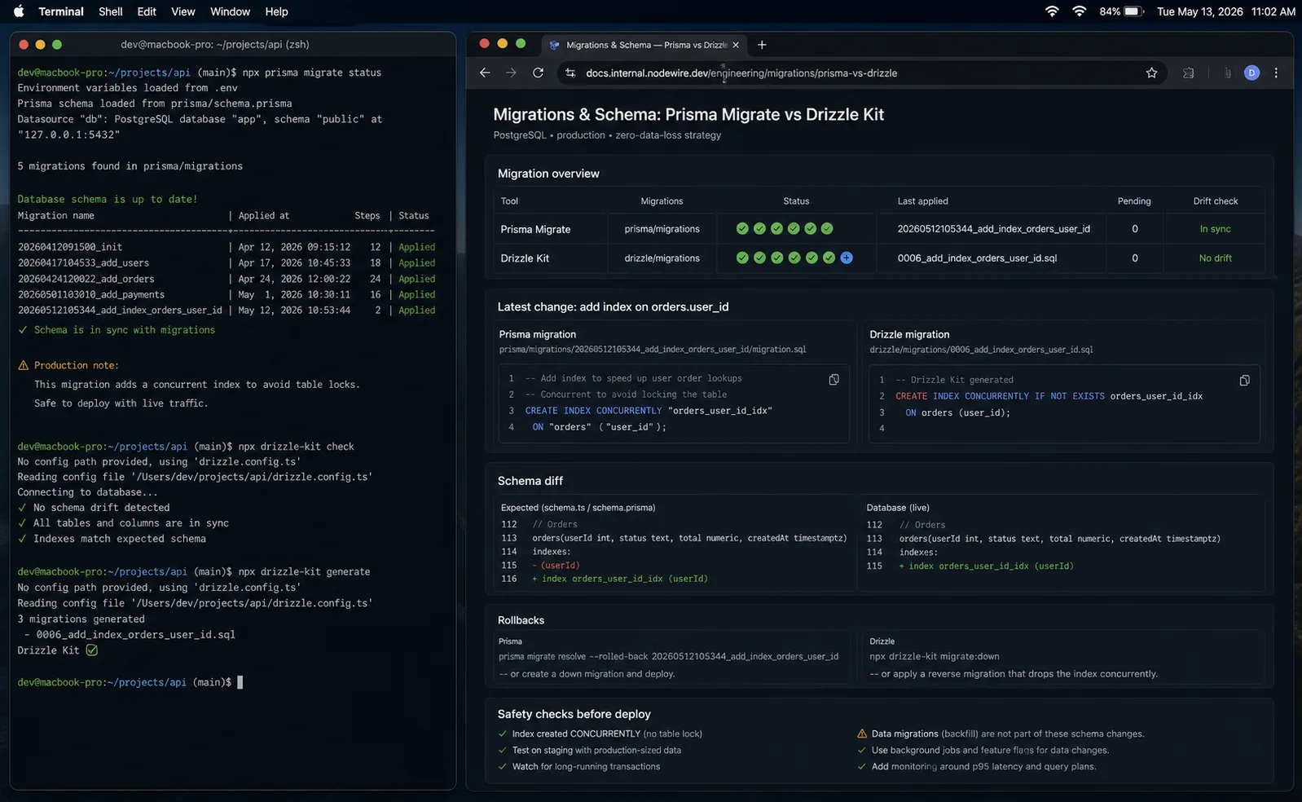The height and width of the screenshot is (802, 1302).
Task: Close the Migrations & Schema tab
Action: coord(736,45)
